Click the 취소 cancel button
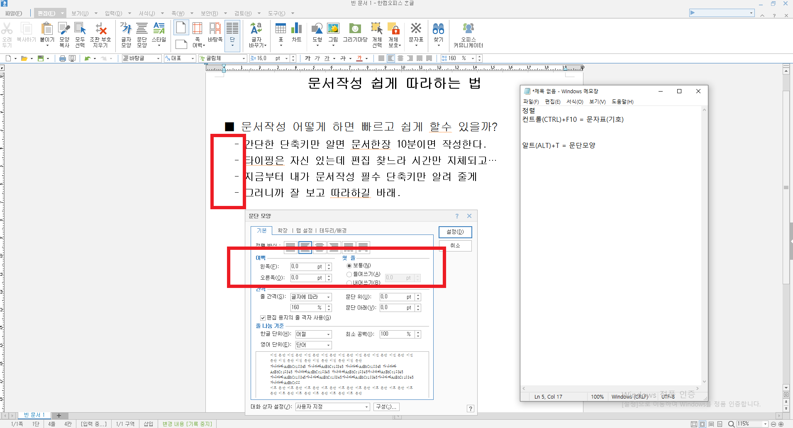The height and width of the screenshot is (428, 793). pos(455,246)
